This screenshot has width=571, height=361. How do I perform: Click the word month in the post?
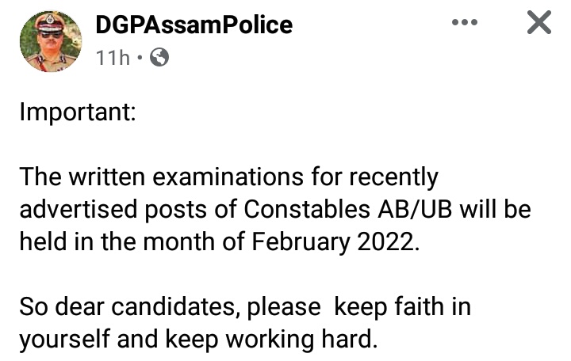click(x=178, y=241)
